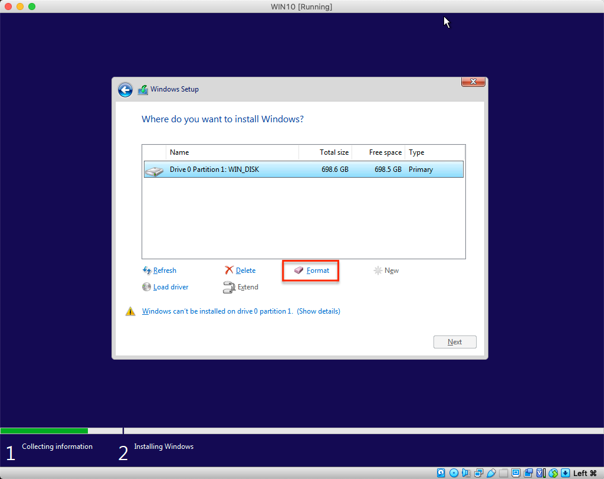Close the Windows Setup dialog with X
Viewport: 604px width, 479px height.
[x=473, y=82]
